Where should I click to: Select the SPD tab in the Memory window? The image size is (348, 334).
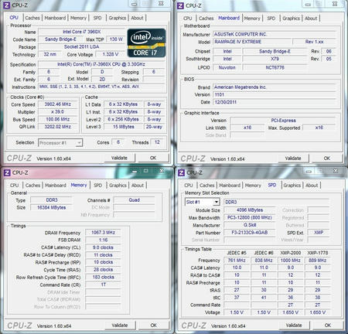tap(97, 186)
